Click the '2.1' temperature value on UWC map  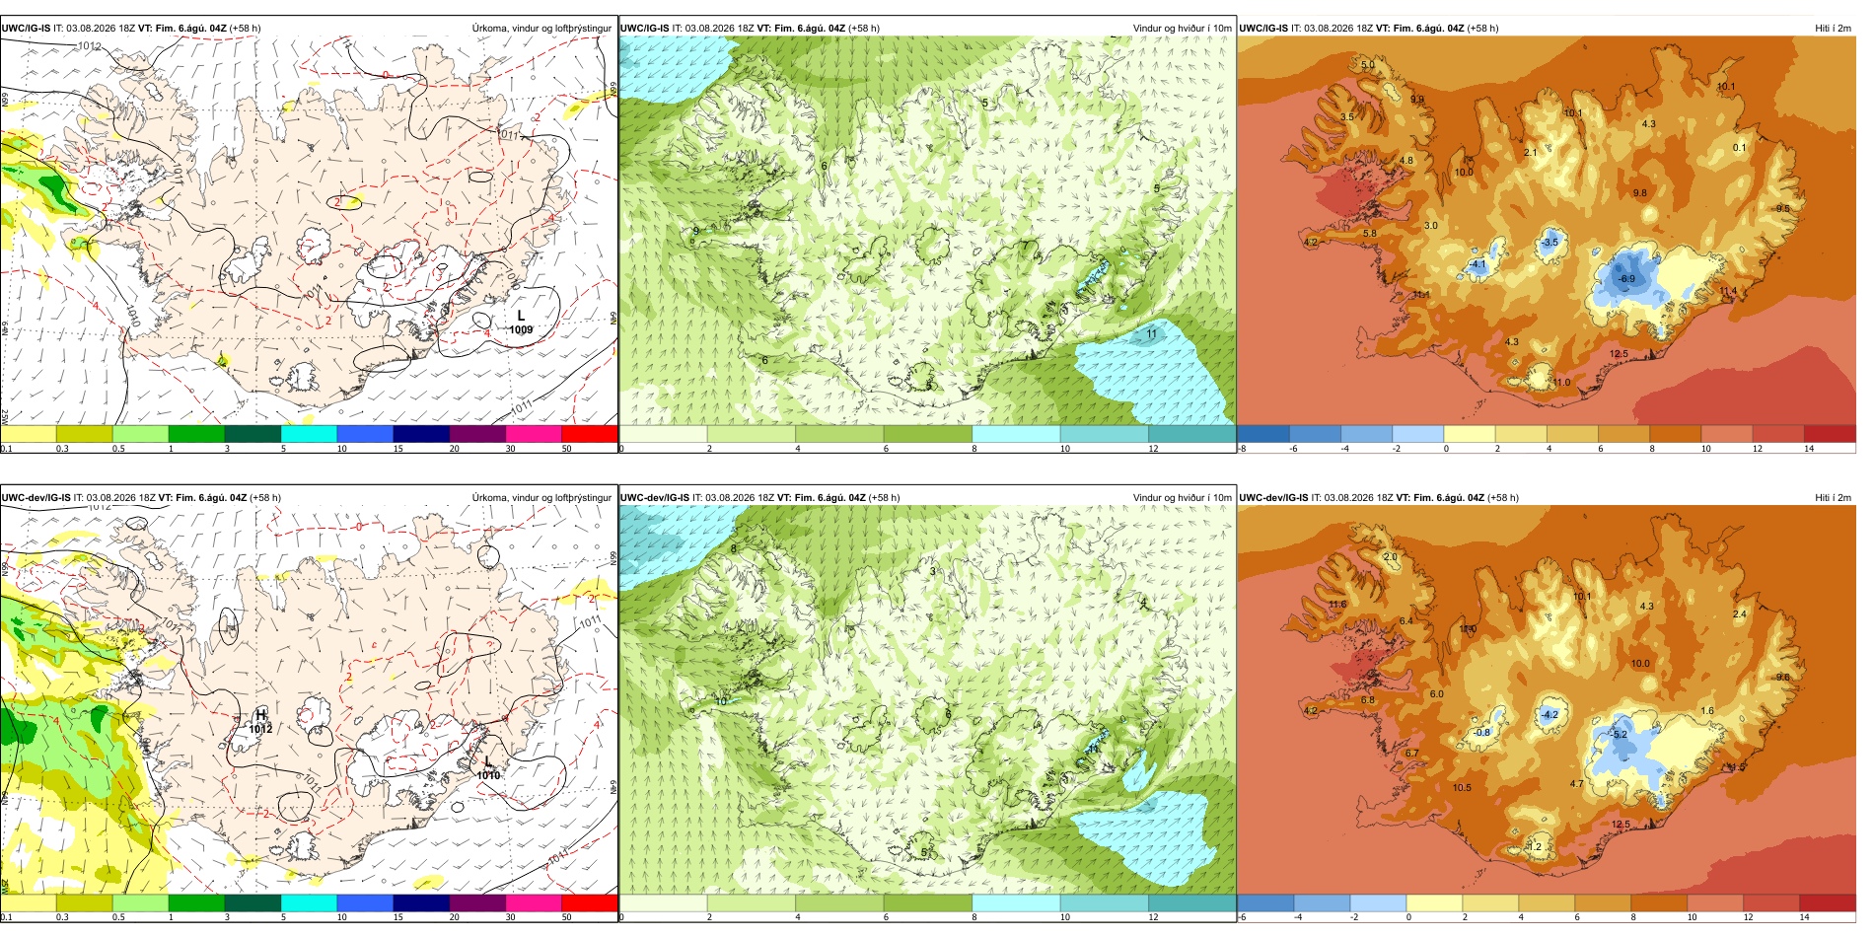tap(1530, 153)
